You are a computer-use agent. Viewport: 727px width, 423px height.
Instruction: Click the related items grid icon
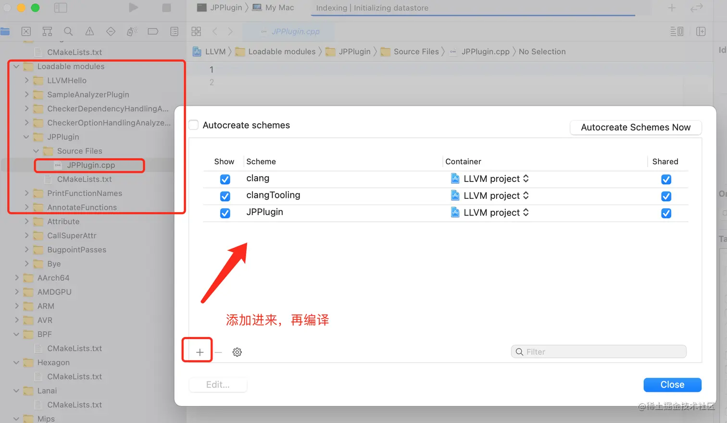click(196, 32)
